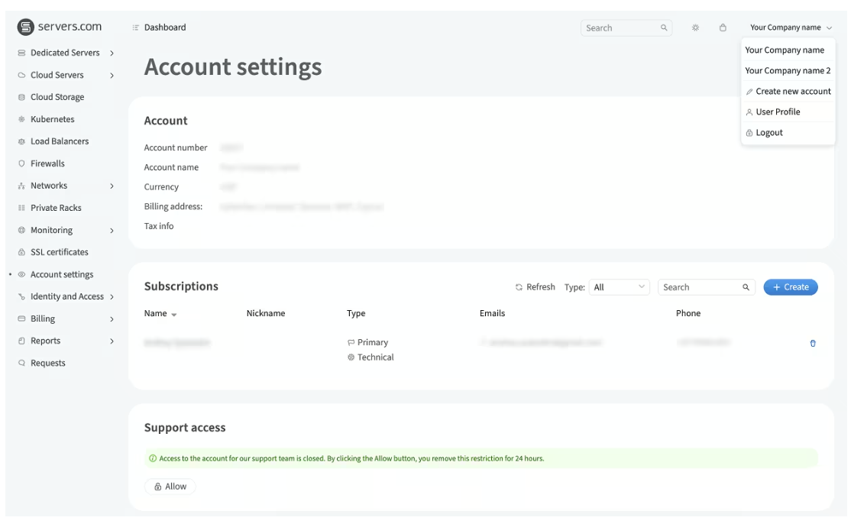Click the lock icon in top bar
Viewport: 851px width, 524px height.
coord(722,28)
